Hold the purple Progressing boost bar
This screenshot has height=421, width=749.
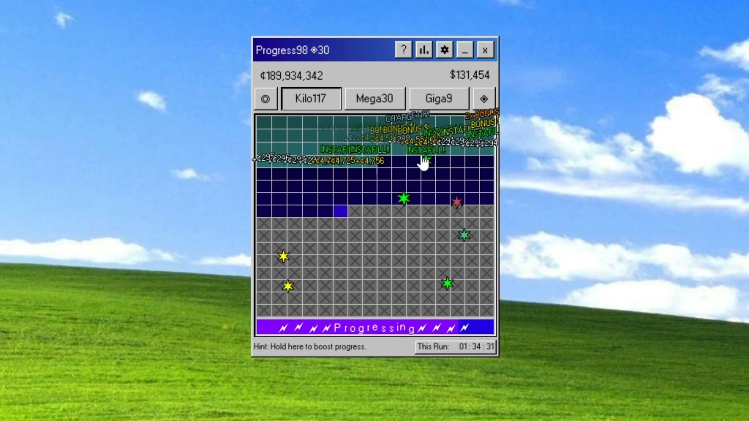point(375,327)
